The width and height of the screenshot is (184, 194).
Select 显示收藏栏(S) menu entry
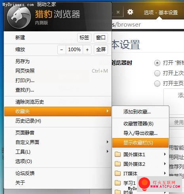140,143
